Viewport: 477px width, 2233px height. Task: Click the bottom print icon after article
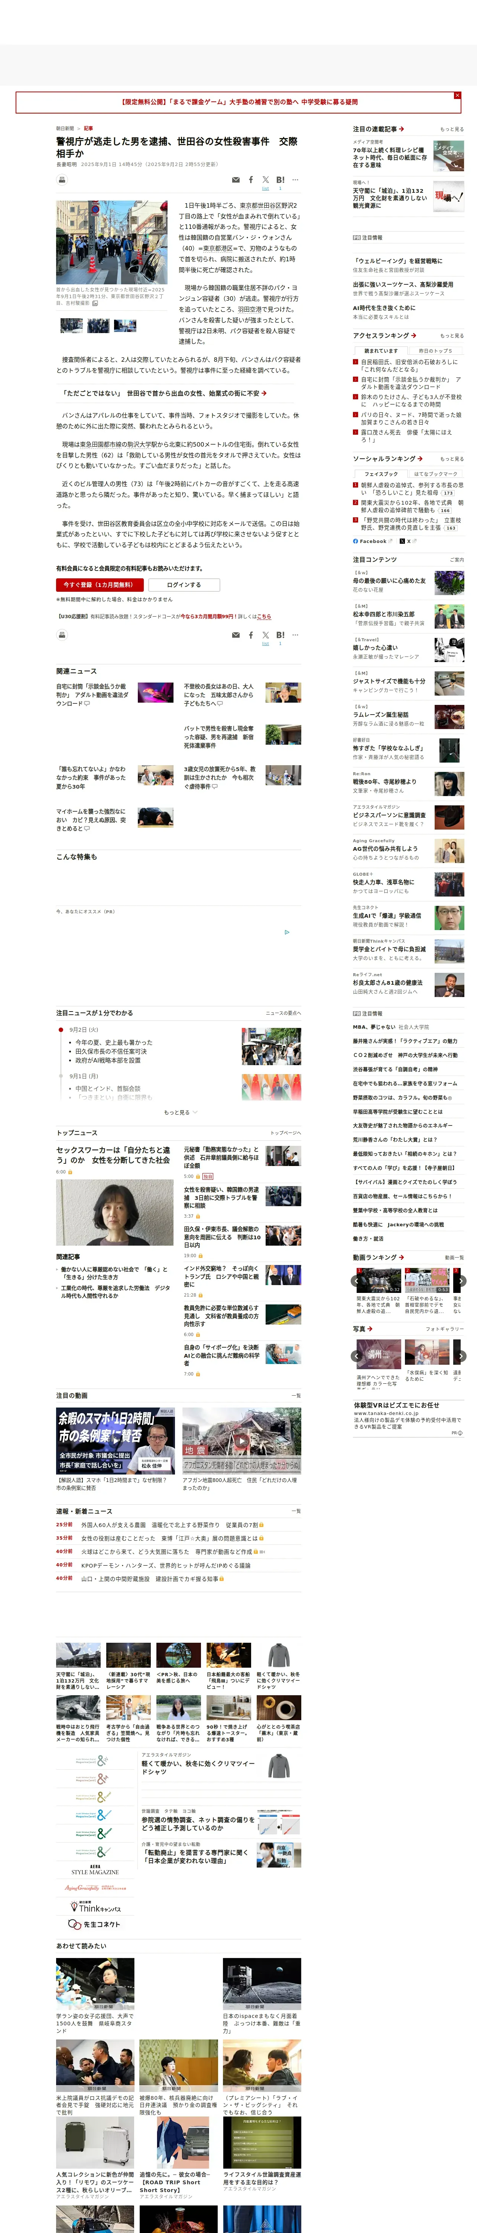[x=62, y=635]
